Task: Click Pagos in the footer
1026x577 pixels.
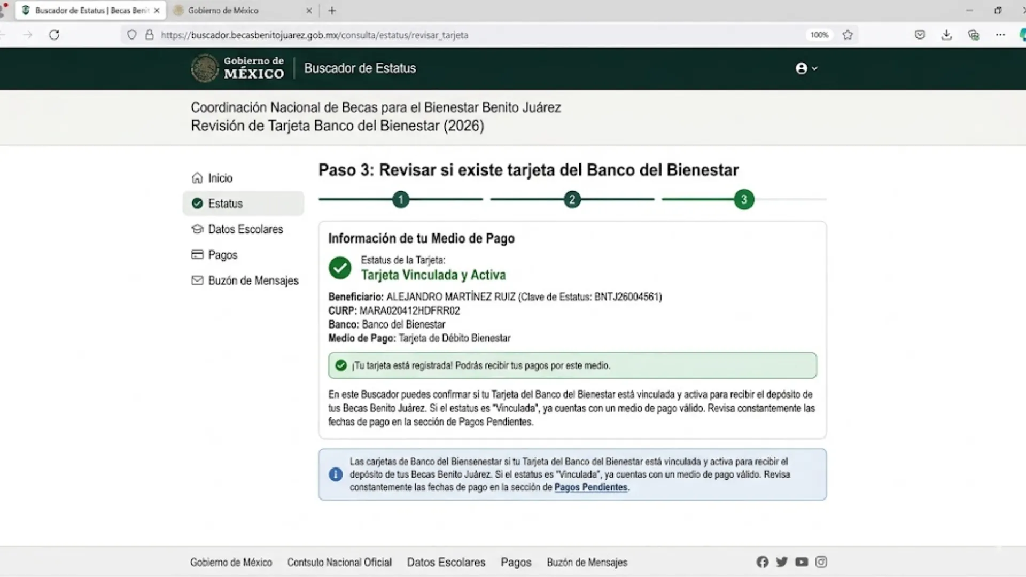Action: tap(516, 562)
